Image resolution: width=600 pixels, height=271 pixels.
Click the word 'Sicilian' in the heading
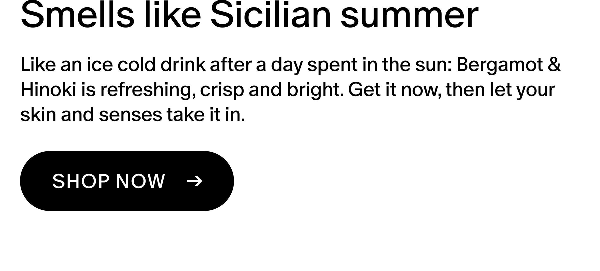pyautogui.click(x=271, y=14)
